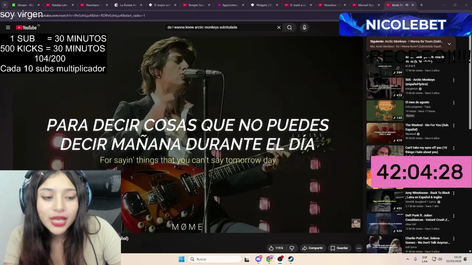Visit the mingenius channel name
This screenshot has height=265, width=472.
tap(412, 89)
